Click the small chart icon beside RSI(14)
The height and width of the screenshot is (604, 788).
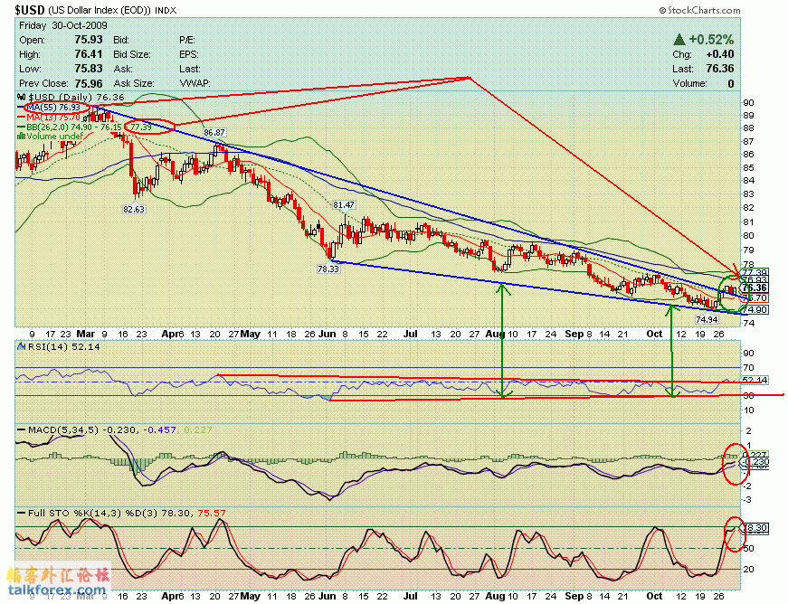pos(22,346)
